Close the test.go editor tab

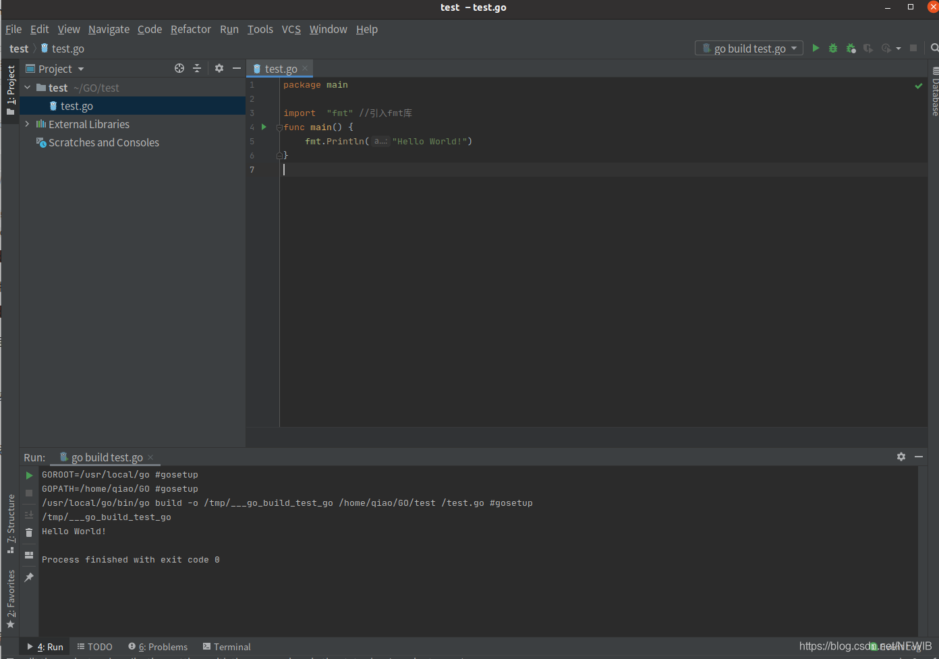click(x=305, y=68)
